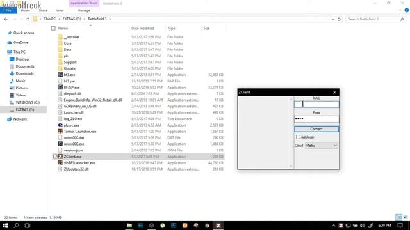Expand breadcrumb arrow after Battlefield 3
Viewport: 410px width, 230px height.
[x=110, y=19]
